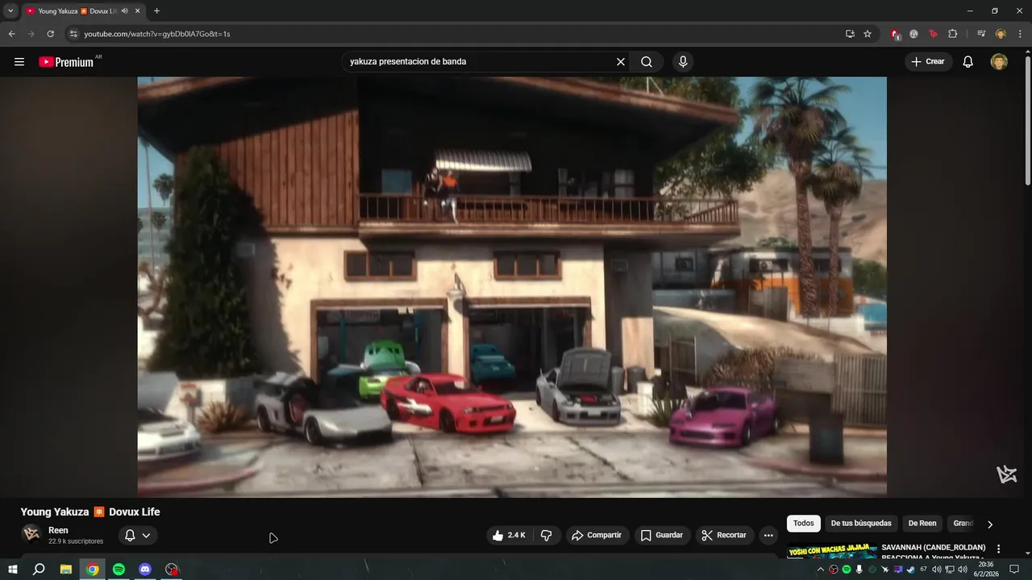
Task: Open YouTube notifications bell
Action: pos(968,62)
